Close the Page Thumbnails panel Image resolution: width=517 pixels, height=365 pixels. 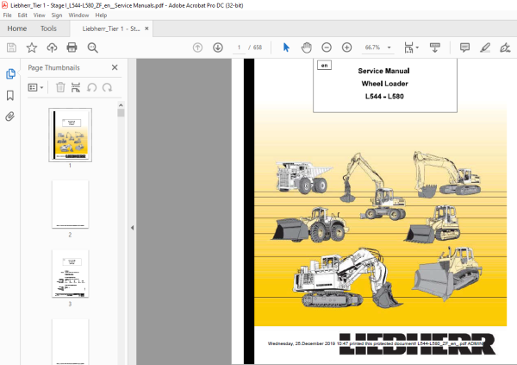tap(115, 67)
